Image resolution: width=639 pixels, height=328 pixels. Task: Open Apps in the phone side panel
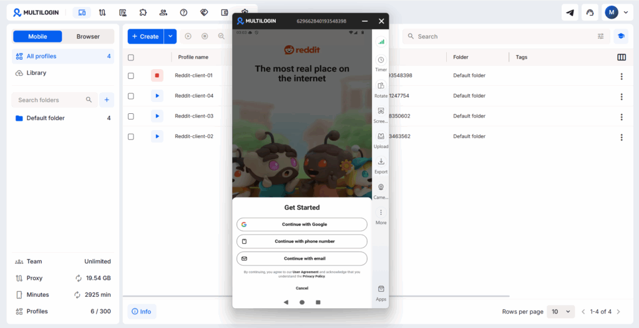pos(381,293)
